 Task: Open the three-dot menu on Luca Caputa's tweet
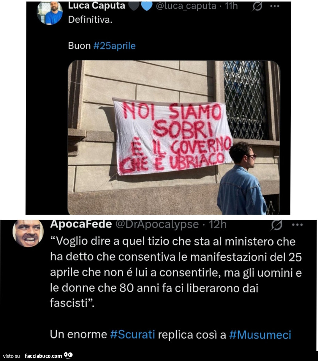[x=275, y=6]
